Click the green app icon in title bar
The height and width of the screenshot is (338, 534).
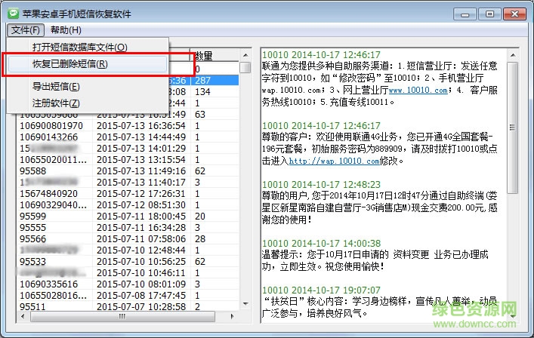point(14,14)
